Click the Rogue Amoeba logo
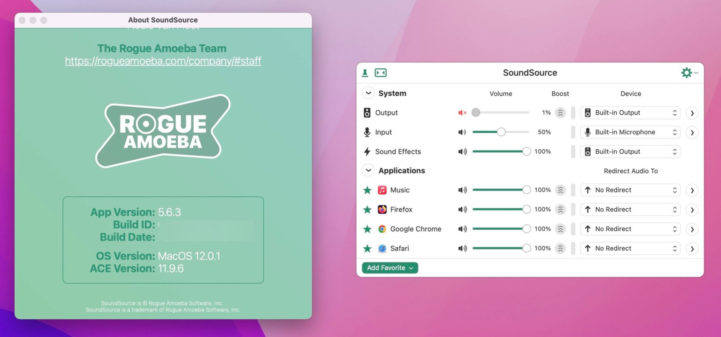 pos(163,131)
